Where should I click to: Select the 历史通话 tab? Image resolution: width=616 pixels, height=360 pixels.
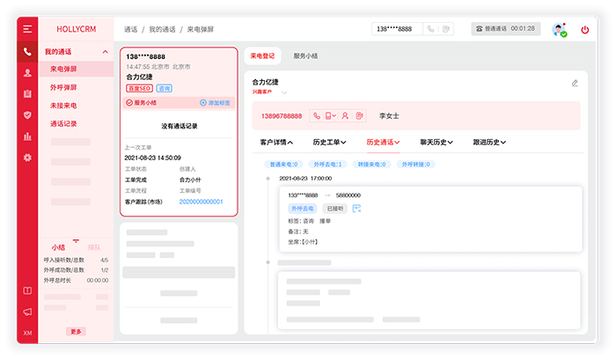click(x=383, y=143)
